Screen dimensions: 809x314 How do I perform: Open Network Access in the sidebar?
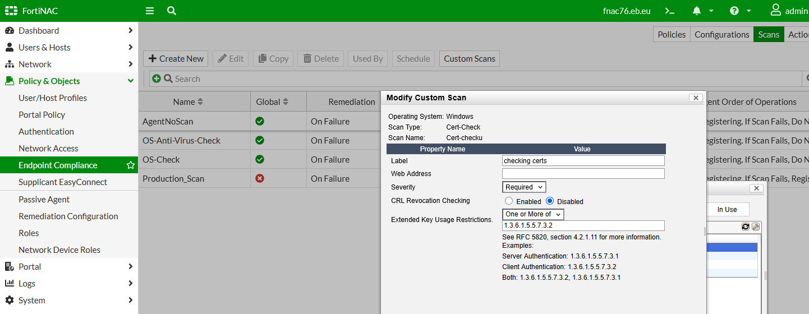[x=48, y=148]
